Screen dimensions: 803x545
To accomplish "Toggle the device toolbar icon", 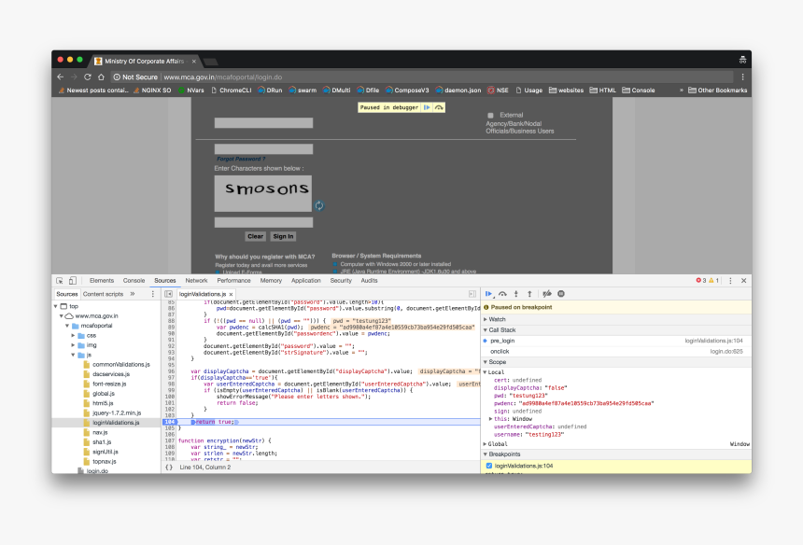I will pos(73,280).
